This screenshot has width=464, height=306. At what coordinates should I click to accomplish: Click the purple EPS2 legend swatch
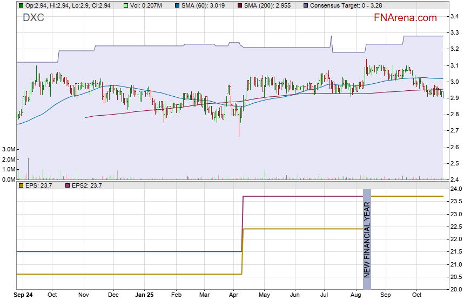68,185
